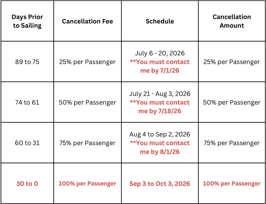Click '75% per Passenger' in Cancellation Amount column

click(x=232, y=143)
